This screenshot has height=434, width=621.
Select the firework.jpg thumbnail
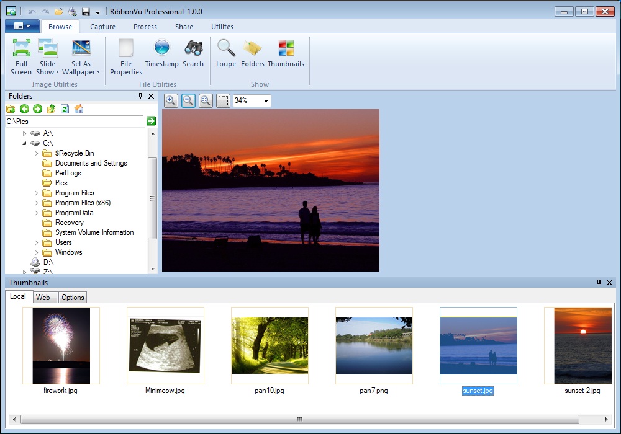(61, 345)
